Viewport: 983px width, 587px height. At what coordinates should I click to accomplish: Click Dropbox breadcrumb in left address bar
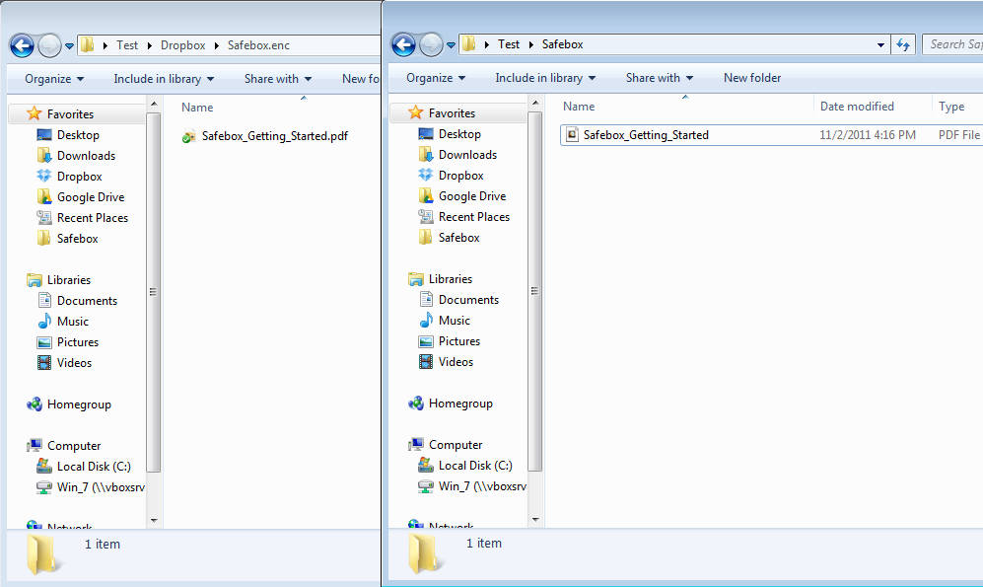[182, 45]
